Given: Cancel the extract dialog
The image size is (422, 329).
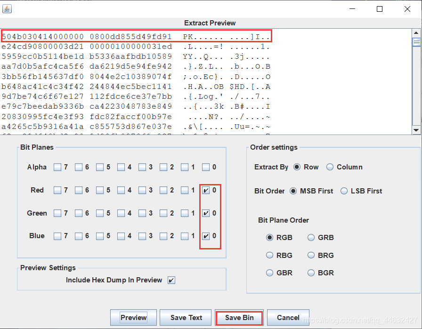Looking at the screenshot, I should (288, 318).
